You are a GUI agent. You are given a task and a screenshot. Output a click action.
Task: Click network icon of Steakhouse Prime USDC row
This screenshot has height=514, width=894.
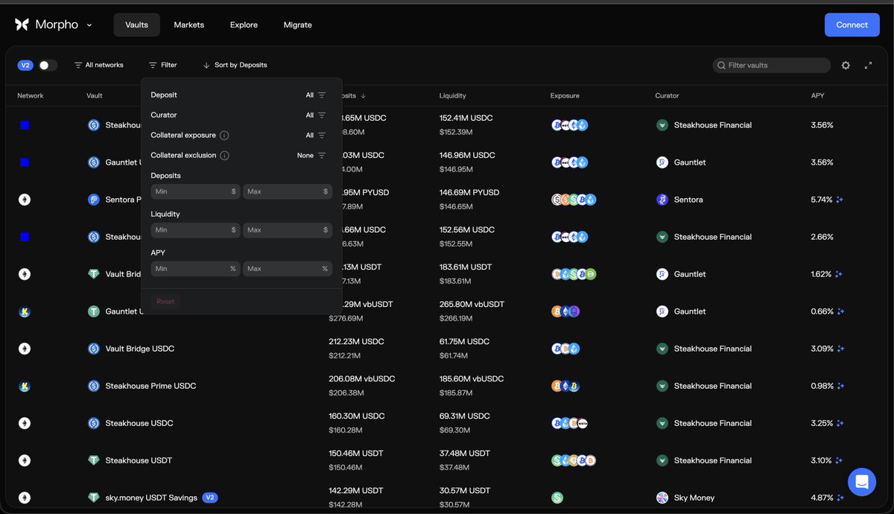25,386
